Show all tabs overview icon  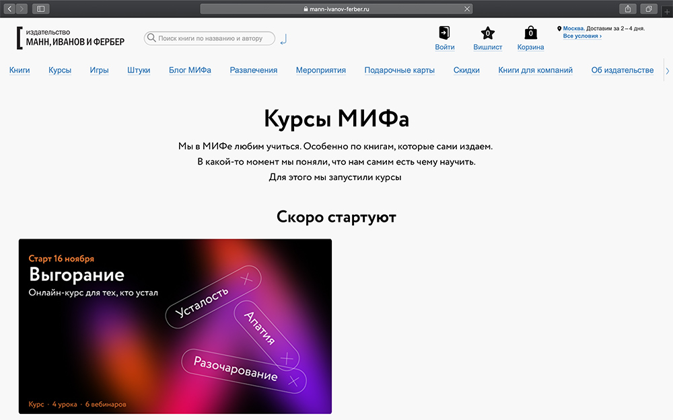(x=649, y=9)
